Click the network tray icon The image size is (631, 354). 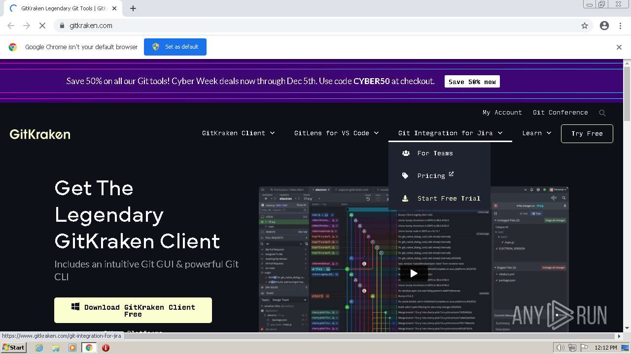(572, 348)
